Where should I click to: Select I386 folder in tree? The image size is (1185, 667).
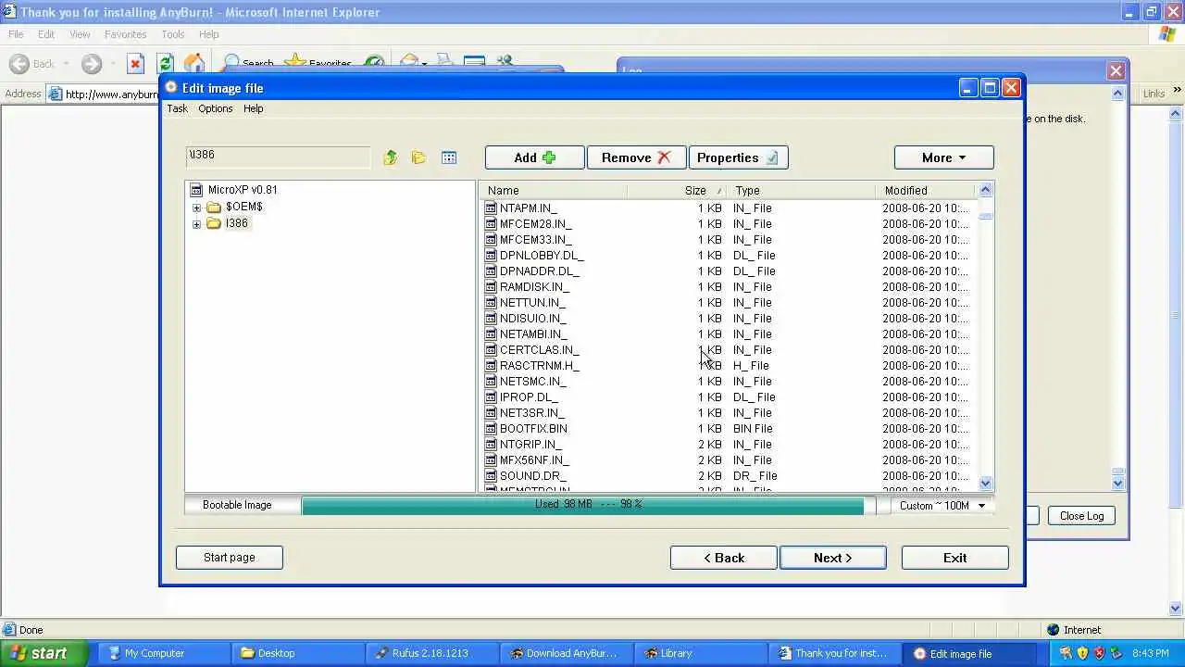[x=236, y=223]
